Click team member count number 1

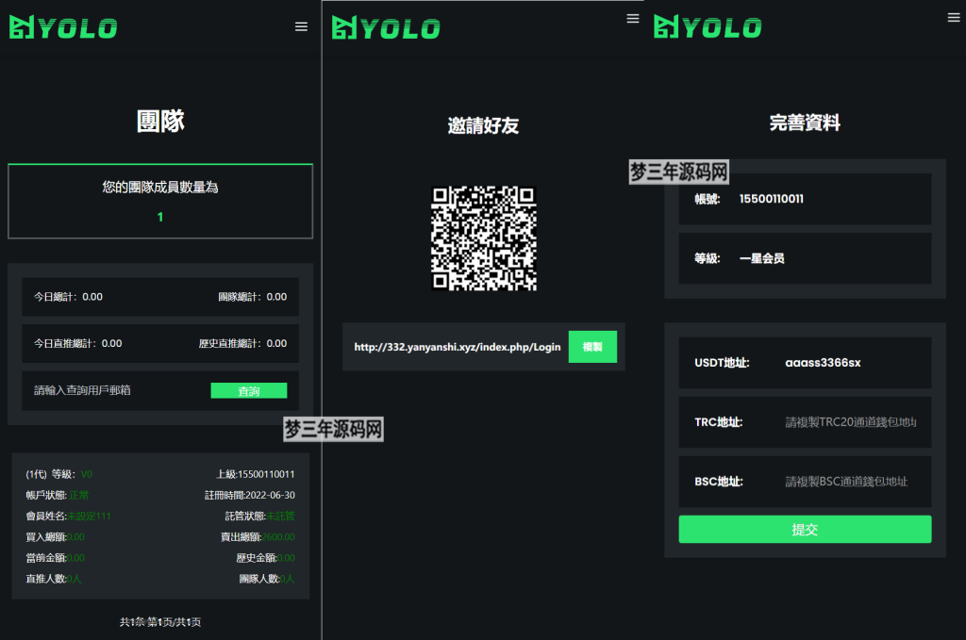click(160, 217)
